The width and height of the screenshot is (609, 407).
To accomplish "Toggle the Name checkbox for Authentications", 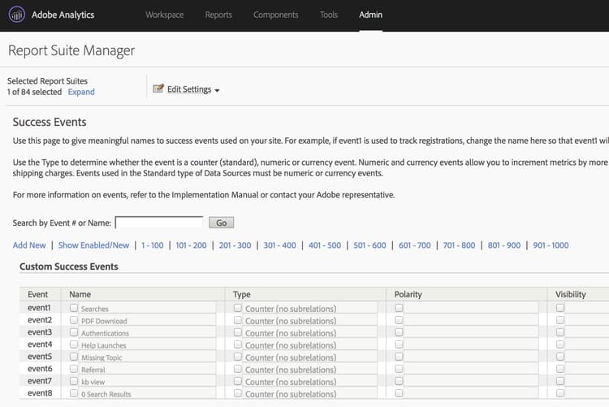I will click(74, 332).
